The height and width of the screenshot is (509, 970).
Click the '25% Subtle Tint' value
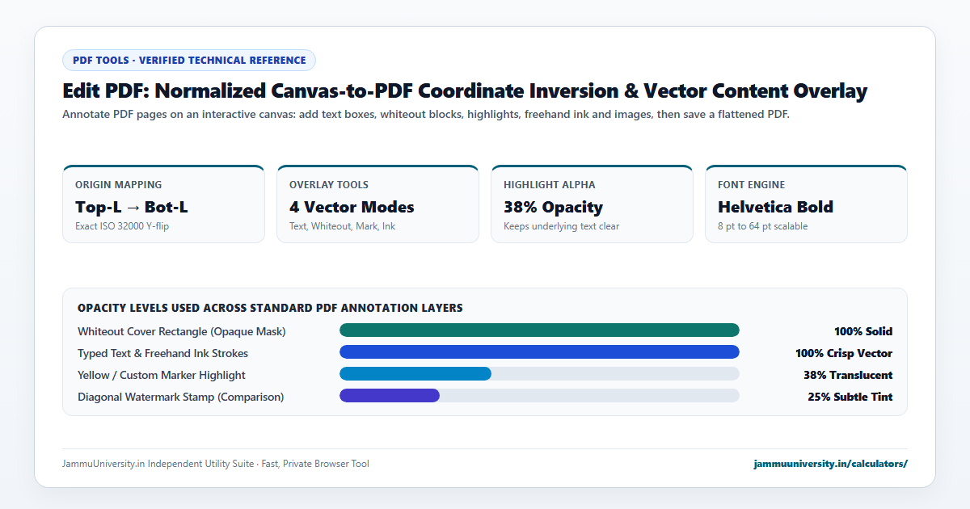850,397
